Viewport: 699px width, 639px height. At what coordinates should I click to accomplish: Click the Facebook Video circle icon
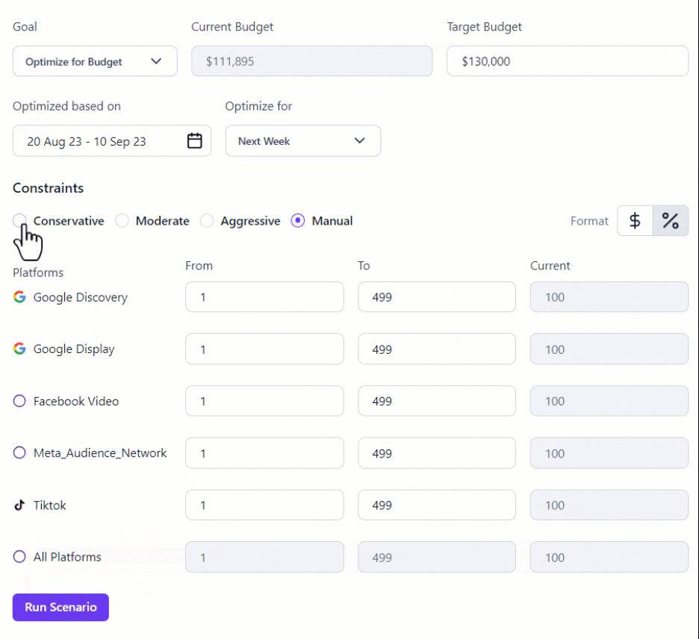pos(19,401)
